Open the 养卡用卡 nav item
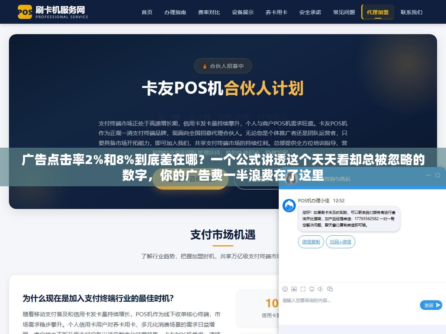 coord(277,12)
